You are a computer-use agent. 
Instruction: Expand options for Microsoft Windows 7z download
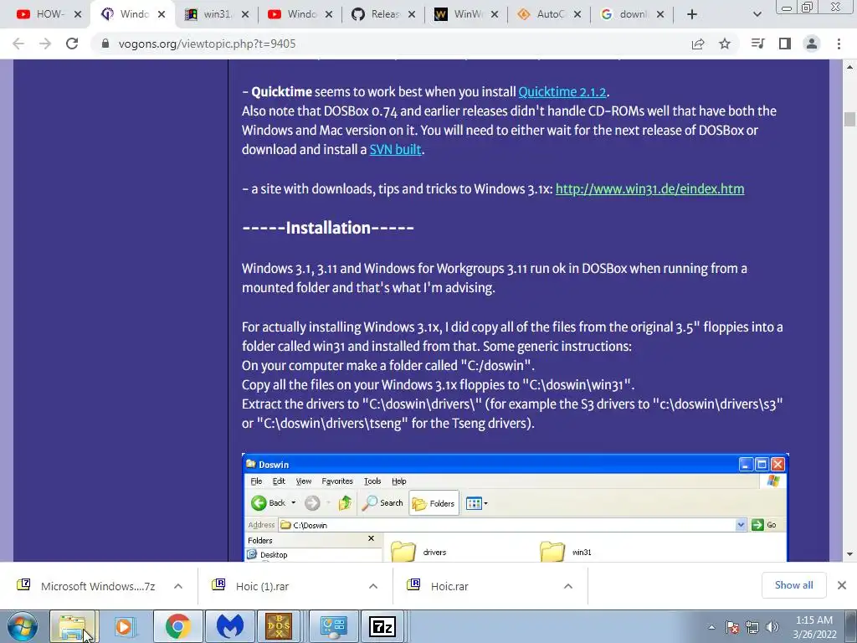point(177,586)
